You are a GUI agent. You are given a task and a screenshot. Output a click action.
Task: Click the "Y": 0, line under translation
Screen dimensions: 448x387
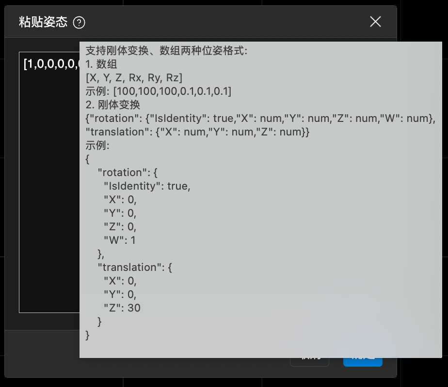point(120,294)
